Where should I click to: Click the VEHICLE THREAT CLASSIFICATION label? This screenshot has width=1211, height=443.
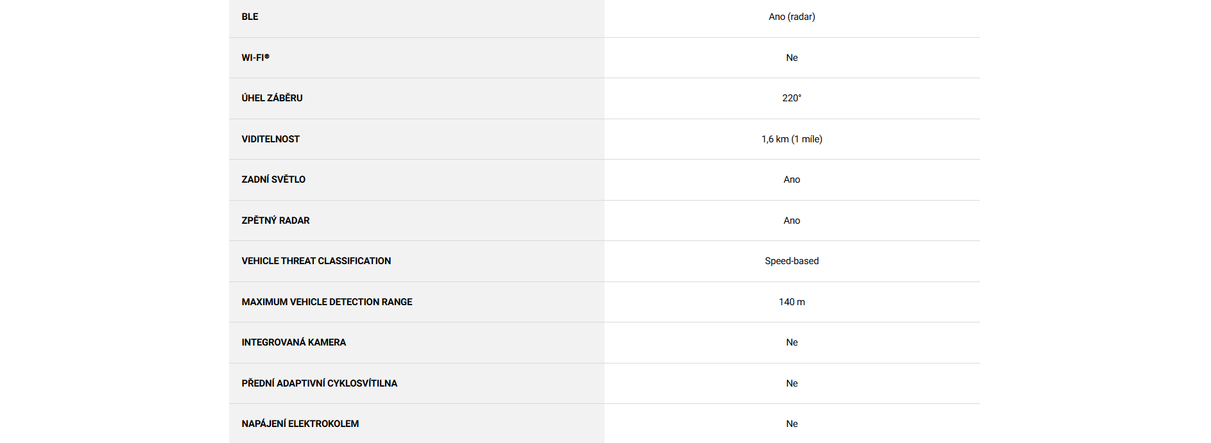pyautogui.click(x=316, y=261)
